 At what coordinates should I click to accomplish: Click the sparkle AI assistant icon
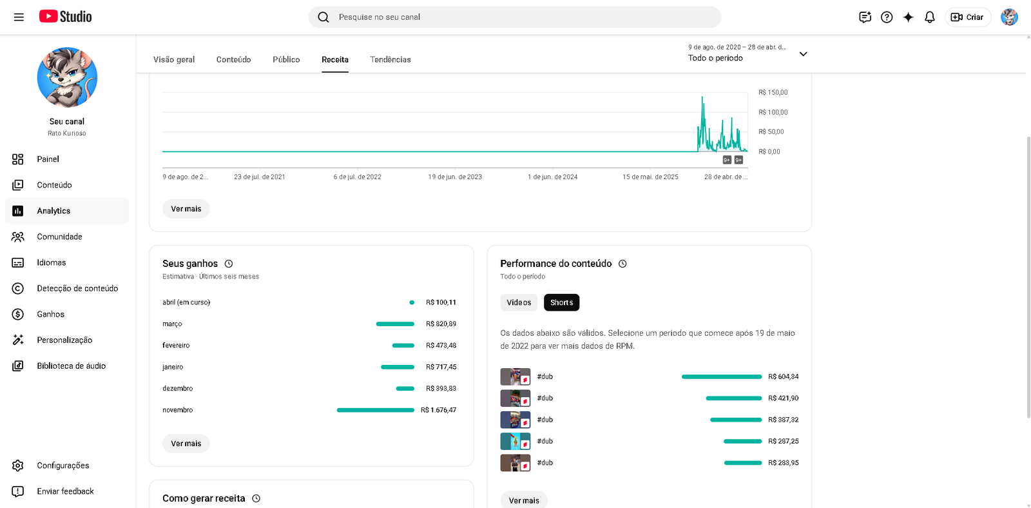[908, 17]
